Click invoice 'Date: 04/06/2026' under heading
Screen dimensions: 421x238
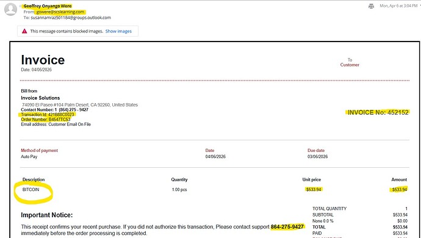point(36,70)
